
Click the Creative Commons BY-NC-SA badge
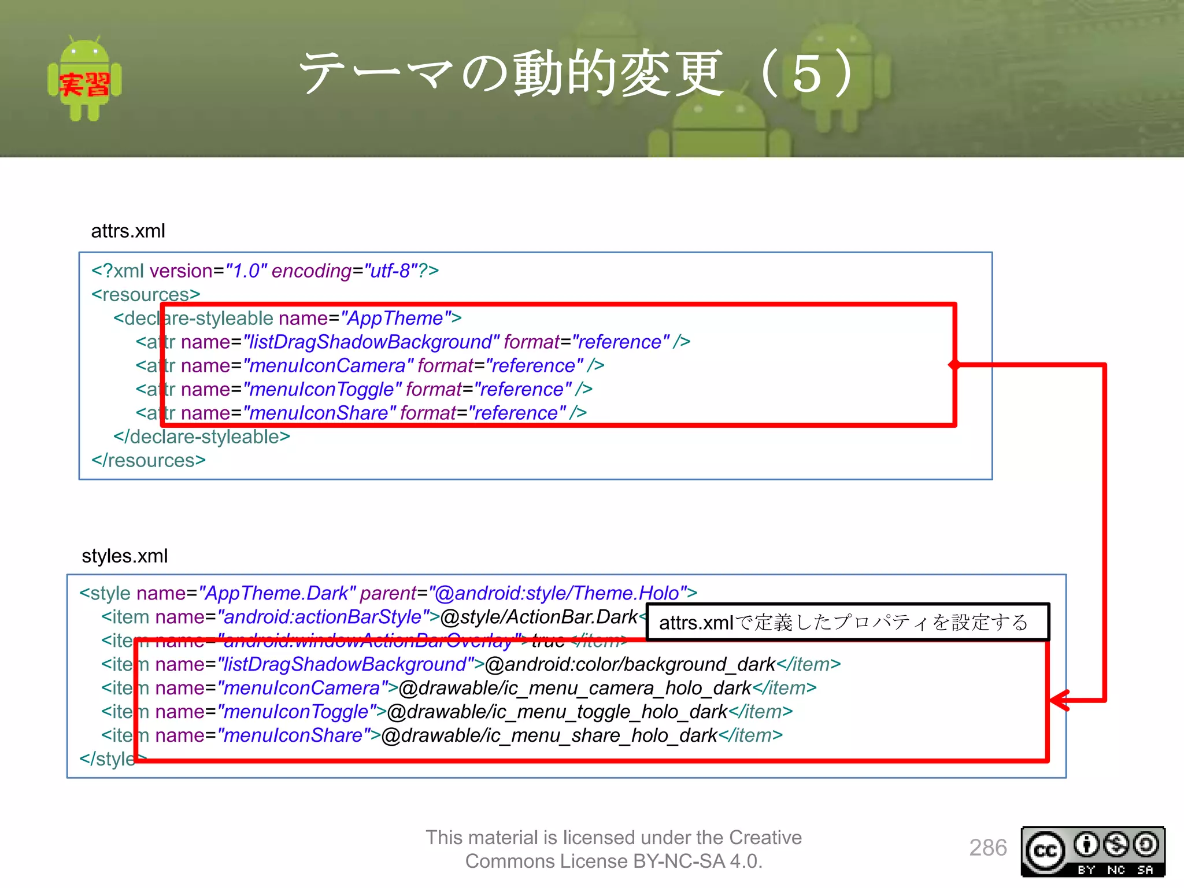[x=1093, y=851]
